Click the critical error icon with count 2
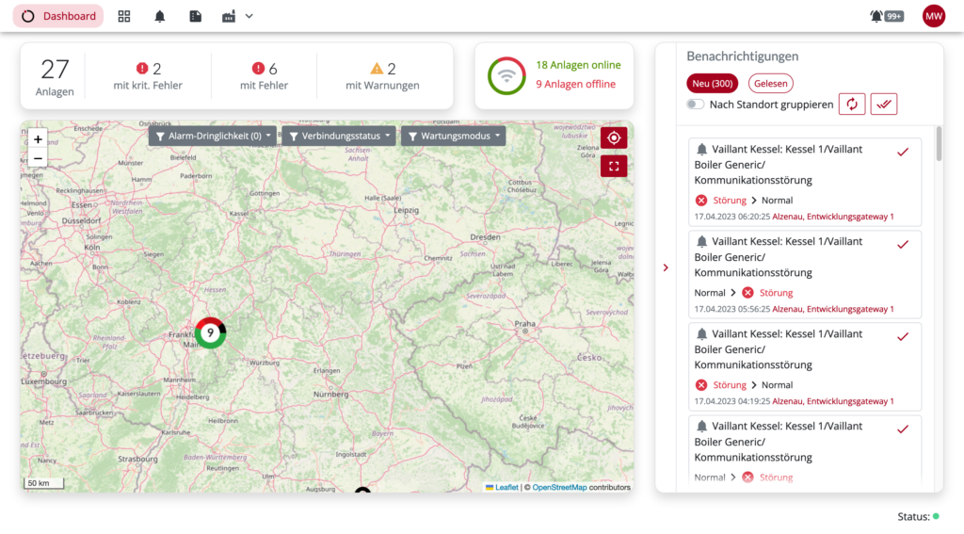 (142, 69)
